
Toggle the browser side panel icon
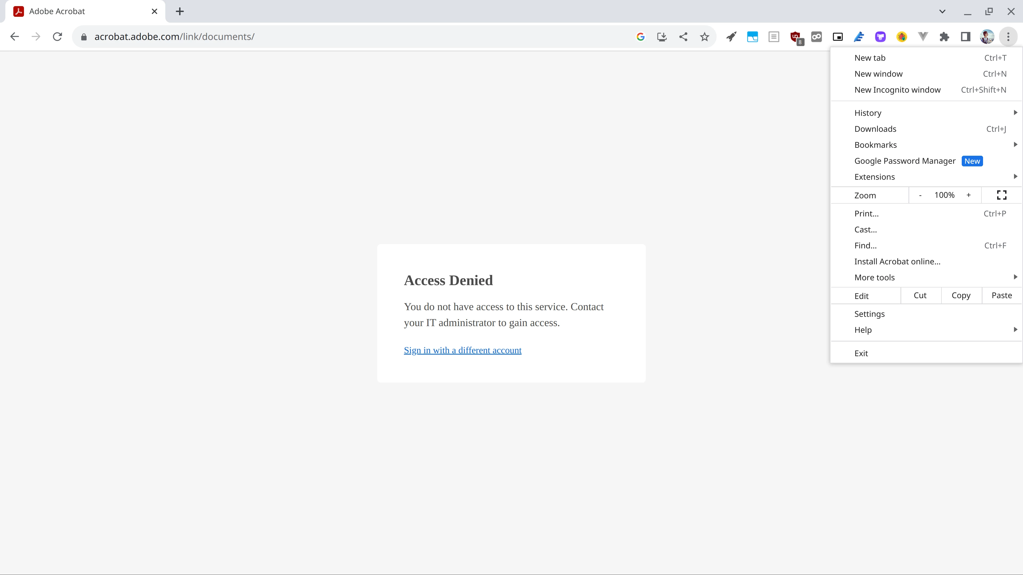(965, 37)
